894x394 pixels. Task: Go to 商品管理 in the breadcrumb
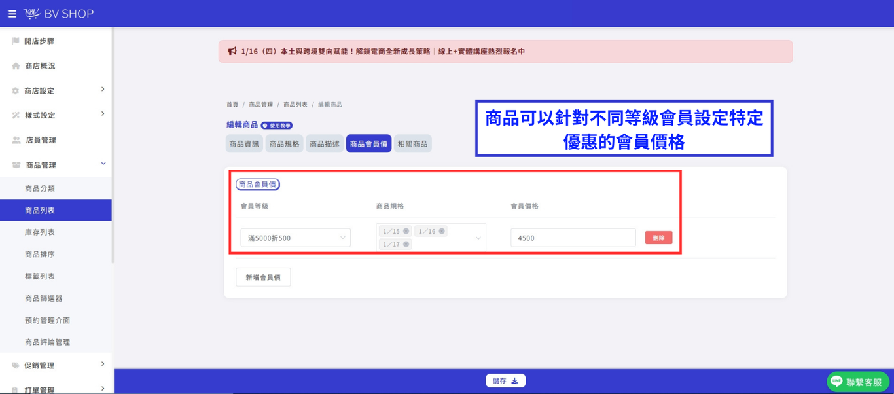click(261, 105)
